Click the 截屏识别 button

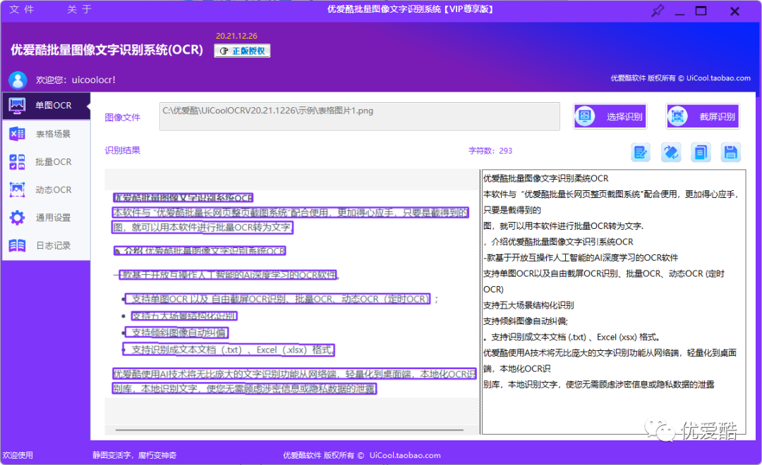coord(703,116)
